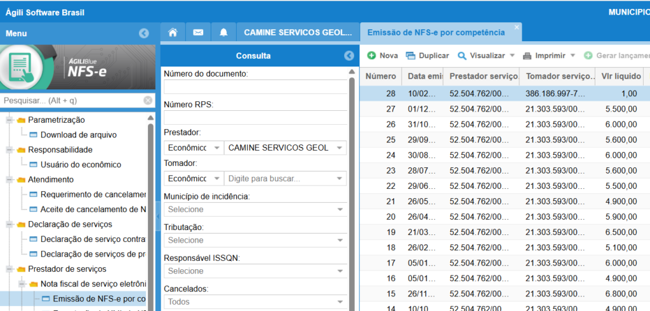This screenshot has height=311, width=650.
Task: Open Download de arquivo menu item
Action: point(78,135)
